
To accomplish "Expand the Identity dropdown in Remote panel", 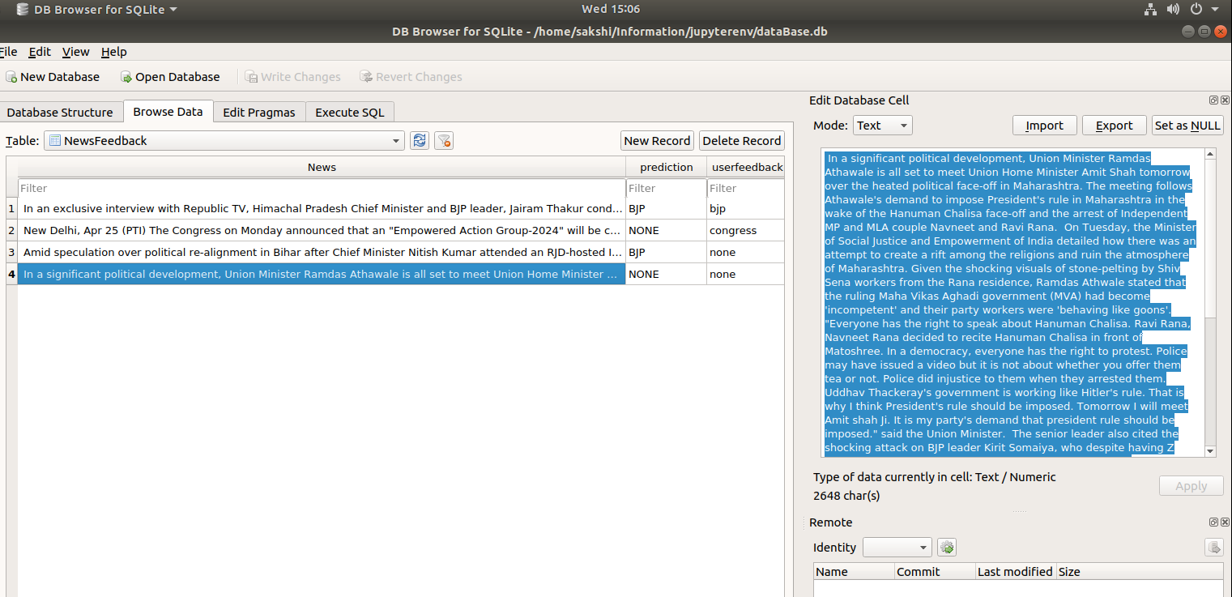I will 897,547.
